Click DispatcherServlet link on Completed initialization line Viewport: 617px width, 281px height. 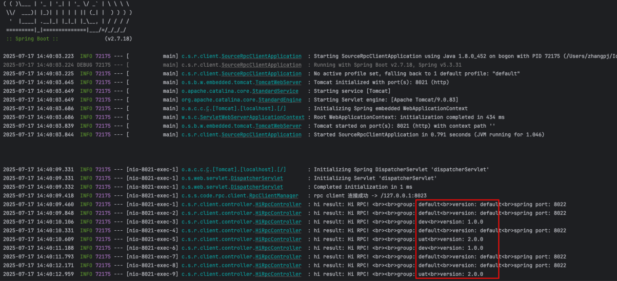point(257,187)
